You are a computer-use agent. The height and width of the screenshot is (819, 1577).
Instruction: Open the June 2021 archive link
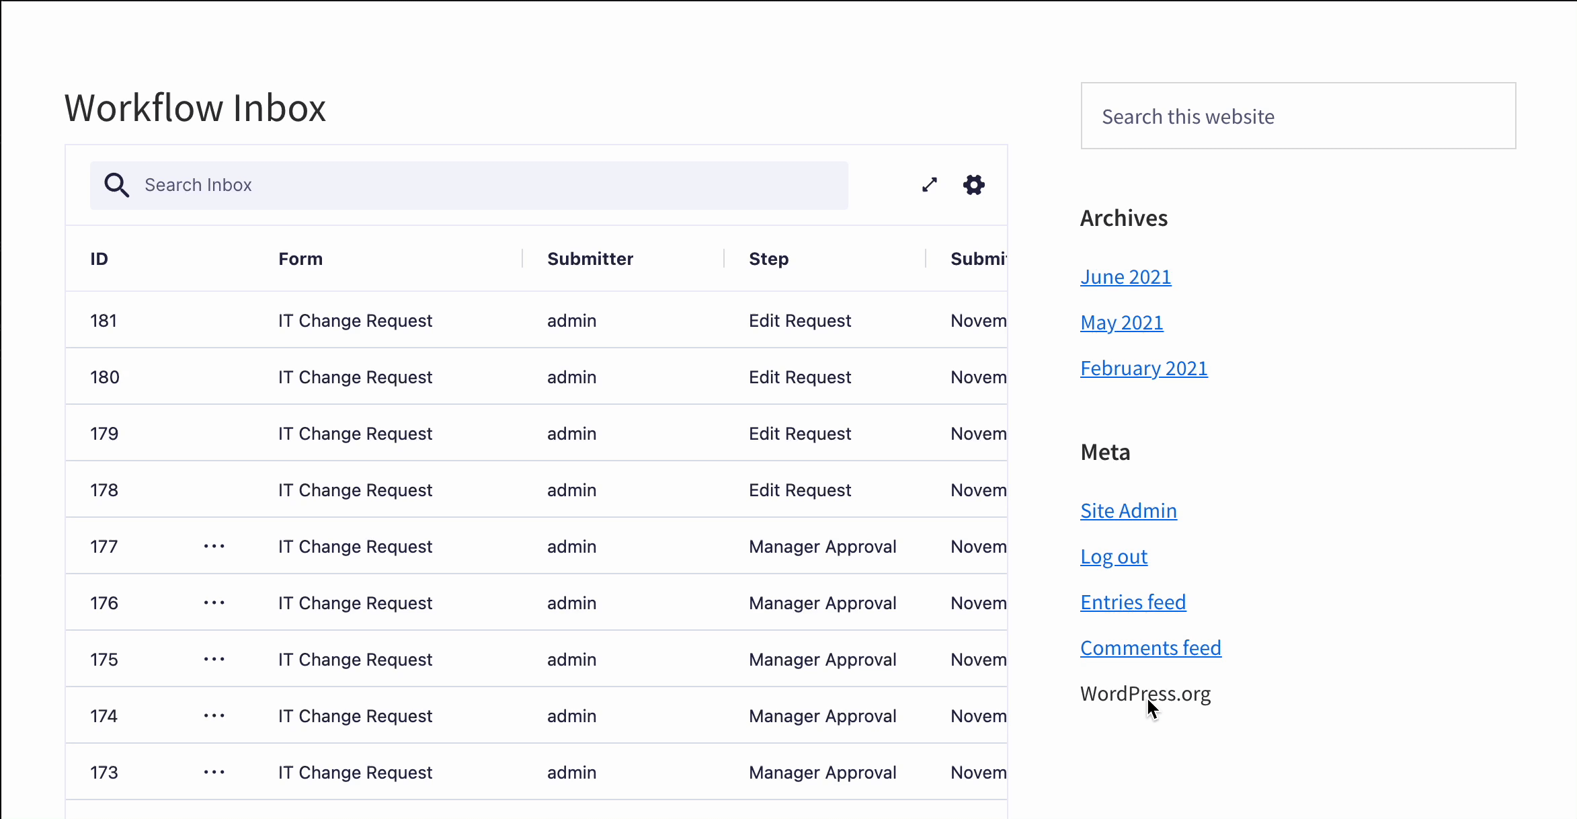point(1125,277)
